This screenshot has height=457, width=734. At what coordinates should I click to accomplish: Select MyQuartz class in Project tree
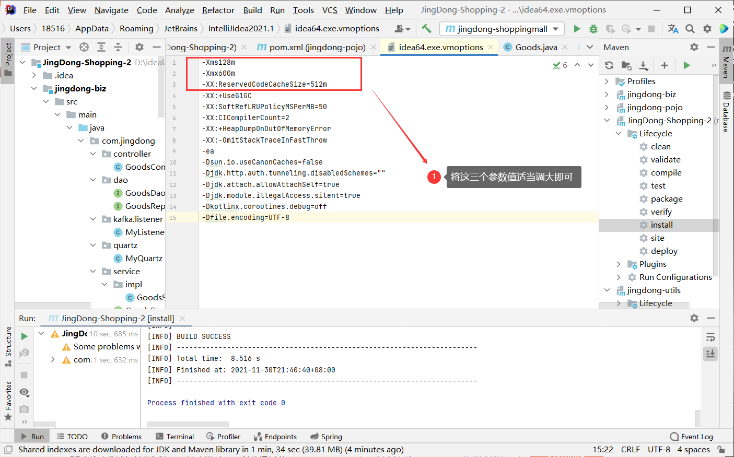144,258
